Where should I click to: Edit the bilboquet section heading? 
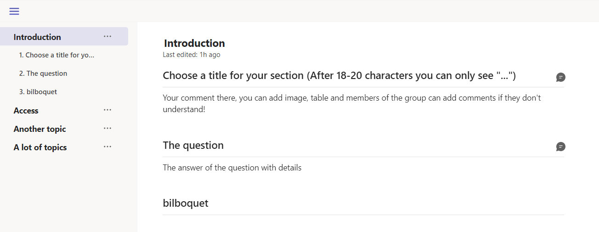click(186, 204)
